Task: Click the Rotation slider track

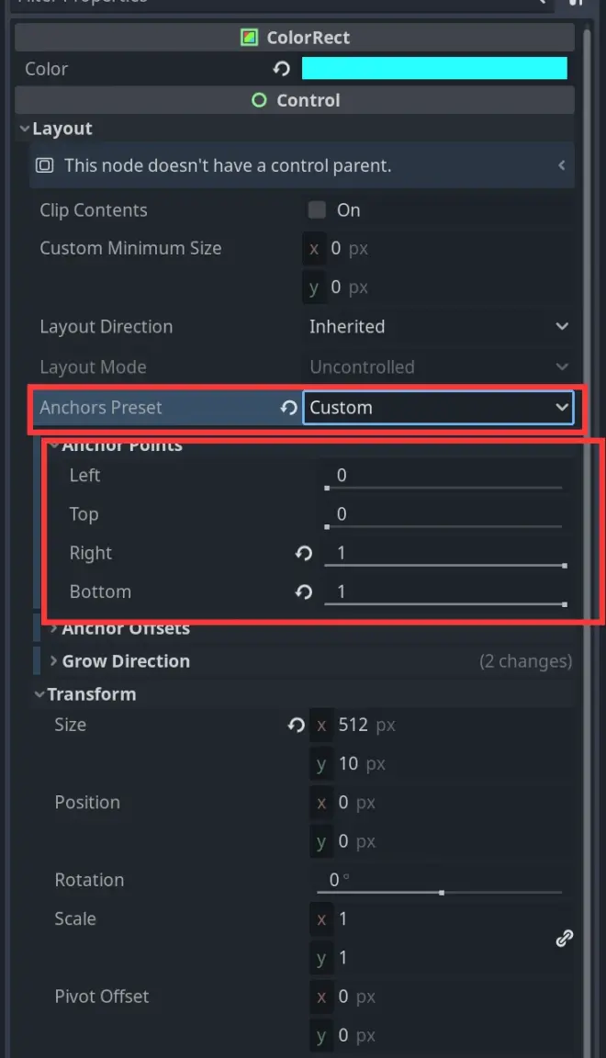Action: tap(444, 891)
